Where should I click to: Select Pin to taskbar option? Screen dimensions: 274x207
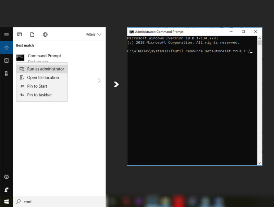39,95
